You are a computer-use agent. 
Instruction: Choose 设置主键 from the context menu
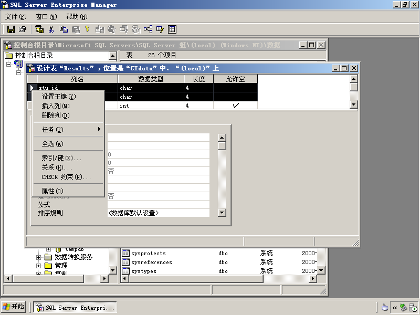(x=68, y=97)
